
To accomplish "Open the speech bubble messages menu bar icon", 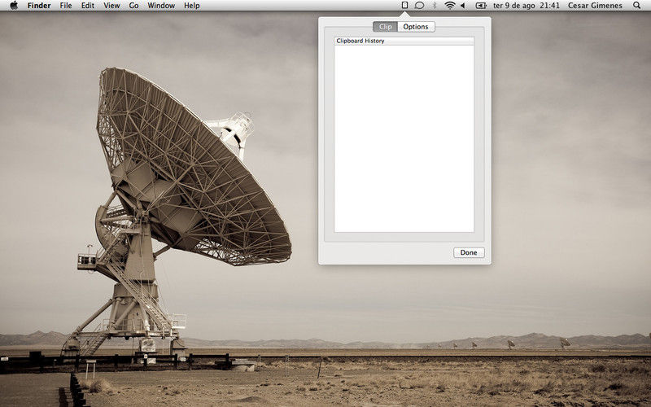I will 419,6.
